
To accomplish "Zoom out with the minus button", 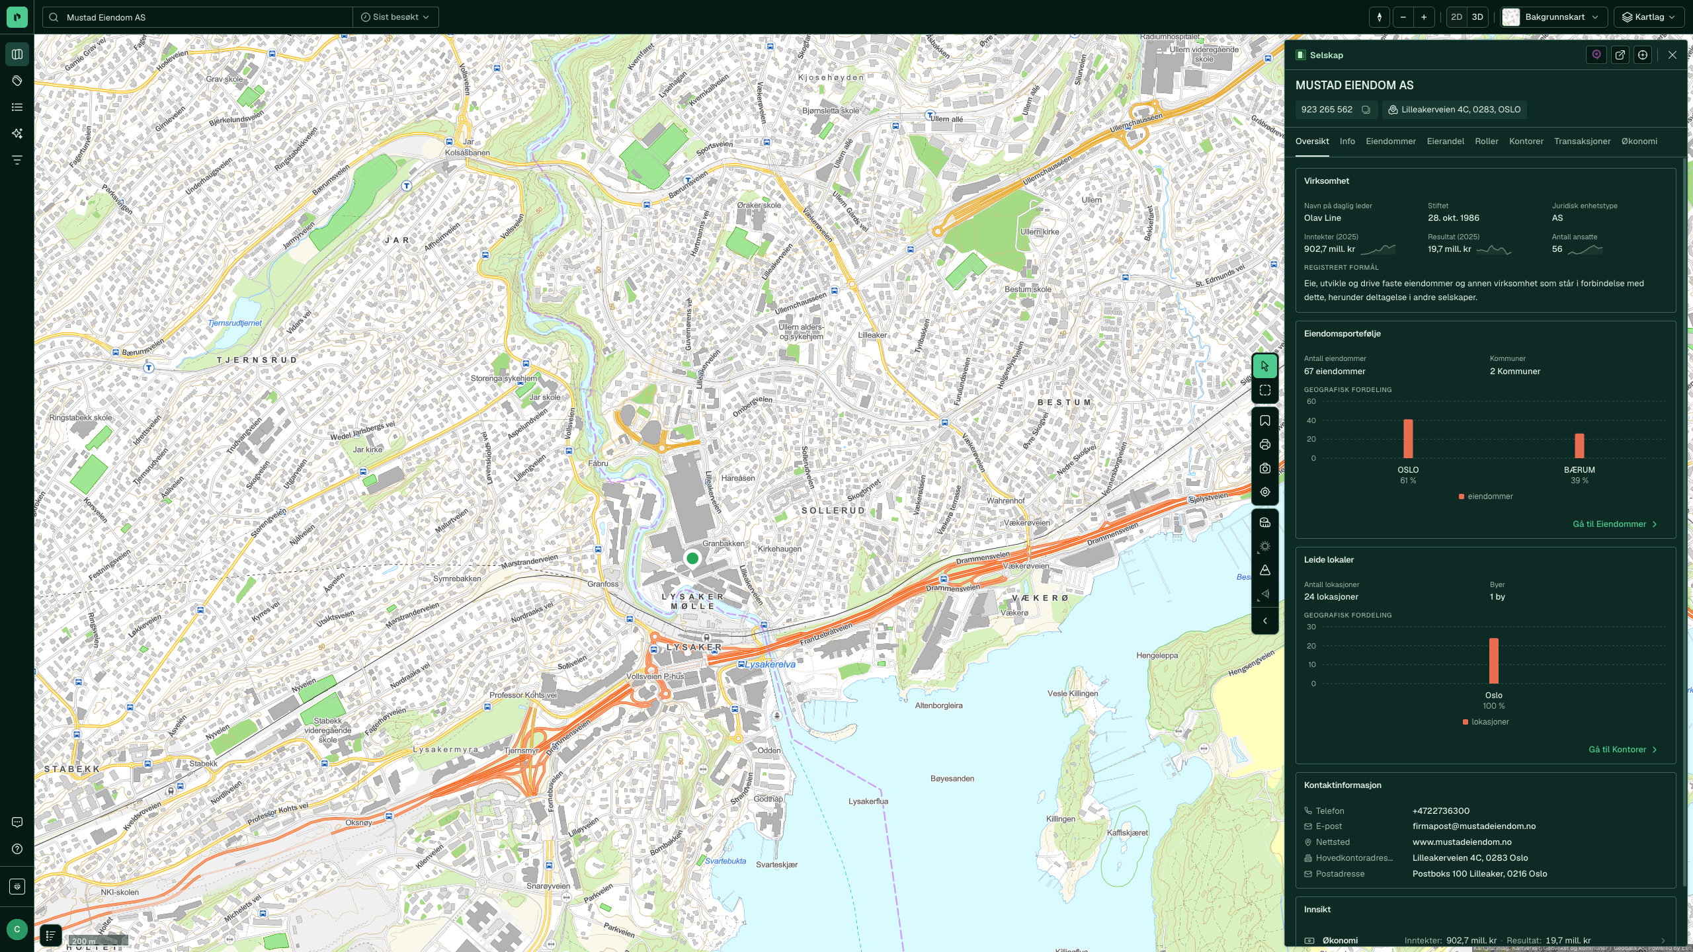I will pos(1403,17).
